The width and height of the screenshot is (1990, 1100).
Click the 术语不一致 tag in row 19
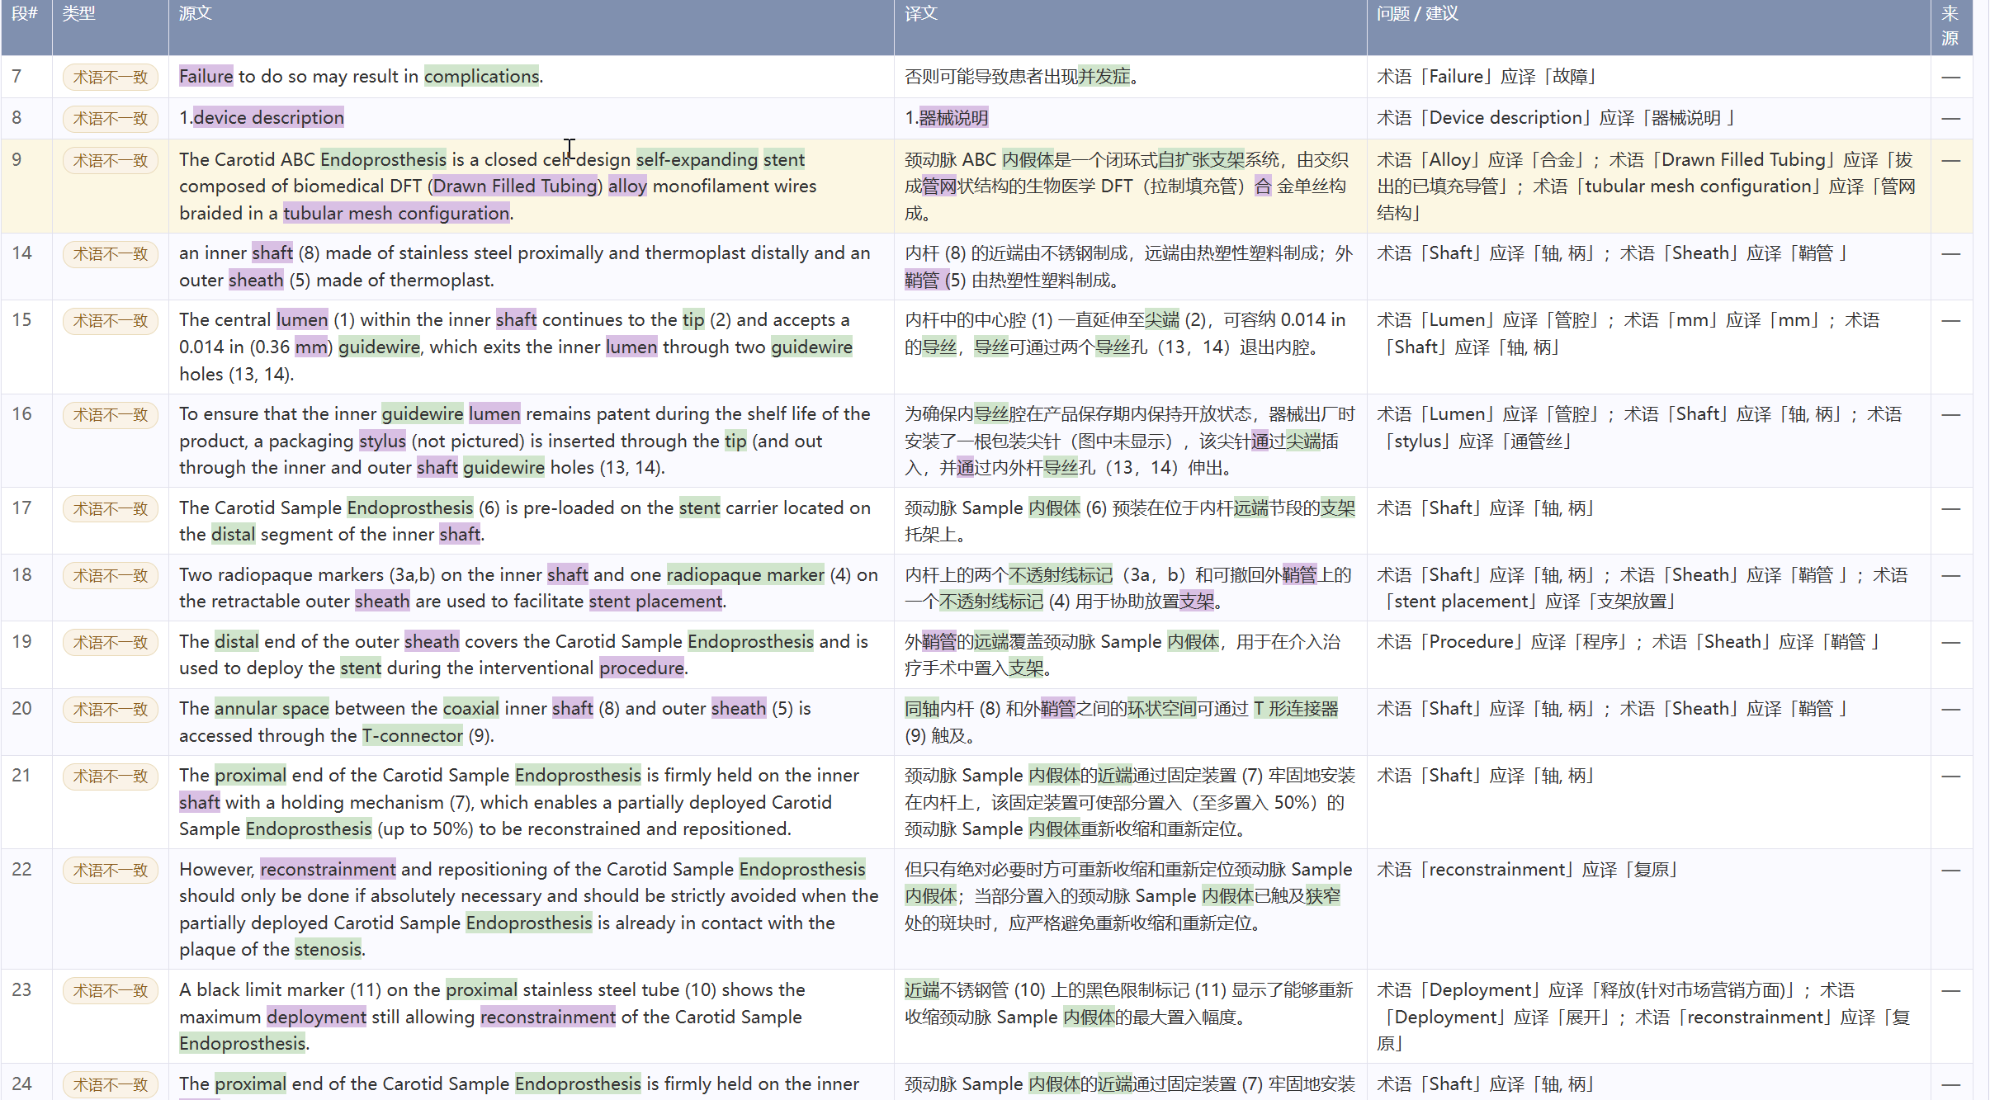click(x=110, y=643)
